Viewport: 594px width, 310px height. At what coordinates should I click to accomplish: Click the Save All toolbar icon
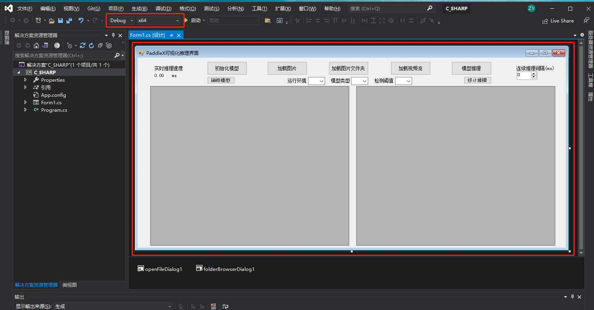pos(69,21)
